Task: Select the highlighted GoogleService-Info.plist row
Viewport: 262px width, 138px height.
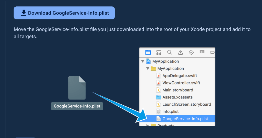Action: (185, 119)
